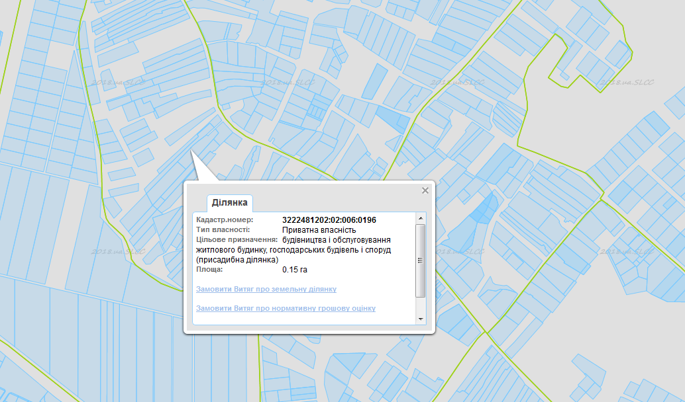Screen dimensions: 685x402
Task: Order the land parcel extract link
Action: coord(266,289)
